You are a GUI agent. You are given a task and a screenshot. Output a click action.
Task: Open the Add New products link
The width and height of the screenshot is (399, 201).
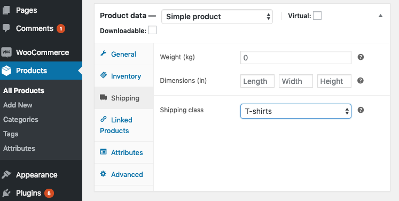[18, 105]
